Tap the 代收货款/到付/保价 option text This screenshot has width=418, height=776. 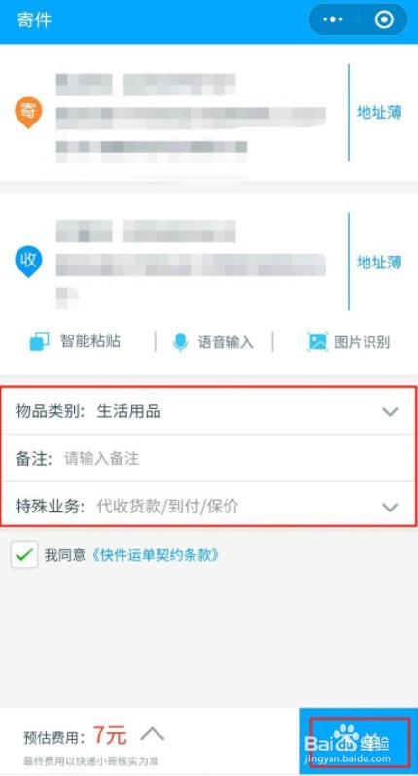(x=168, y=507)
